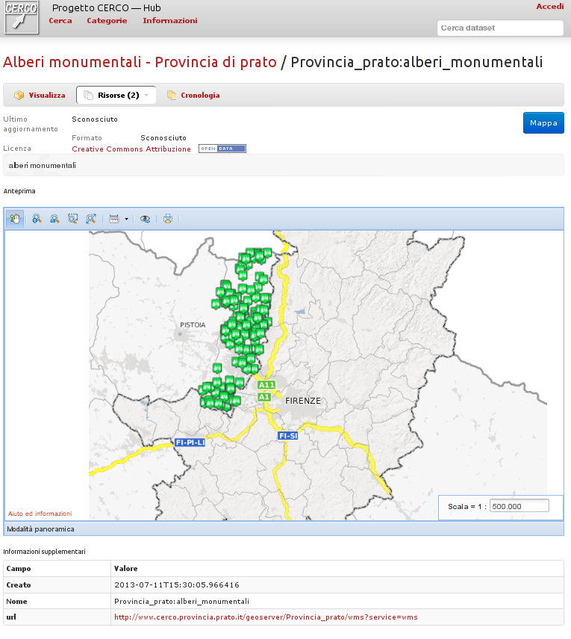Click the A1 highway marker on map
This screenshot has height=639, width=571.
click(264, 397)
